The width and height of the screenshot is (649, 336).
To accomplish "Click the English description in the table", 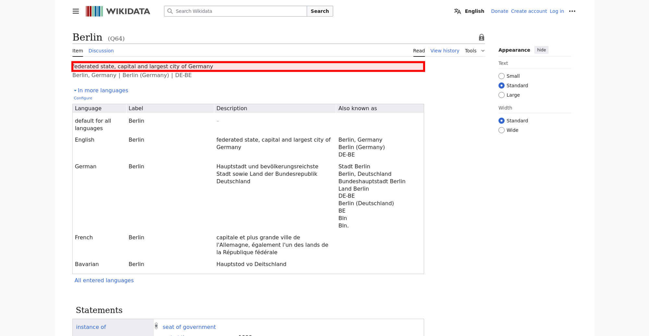I will [274, 143].
